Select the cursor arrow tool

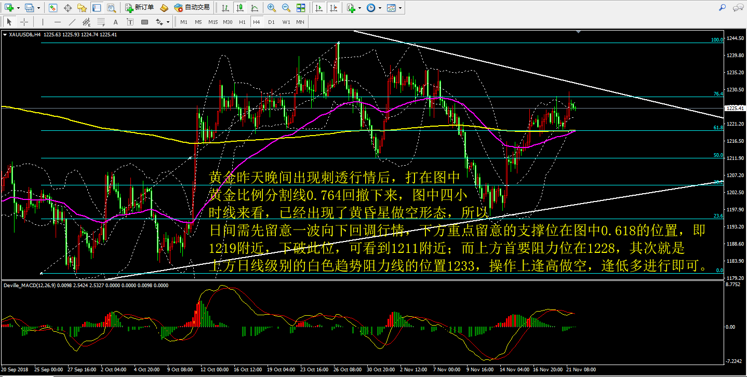coord(9,22)
